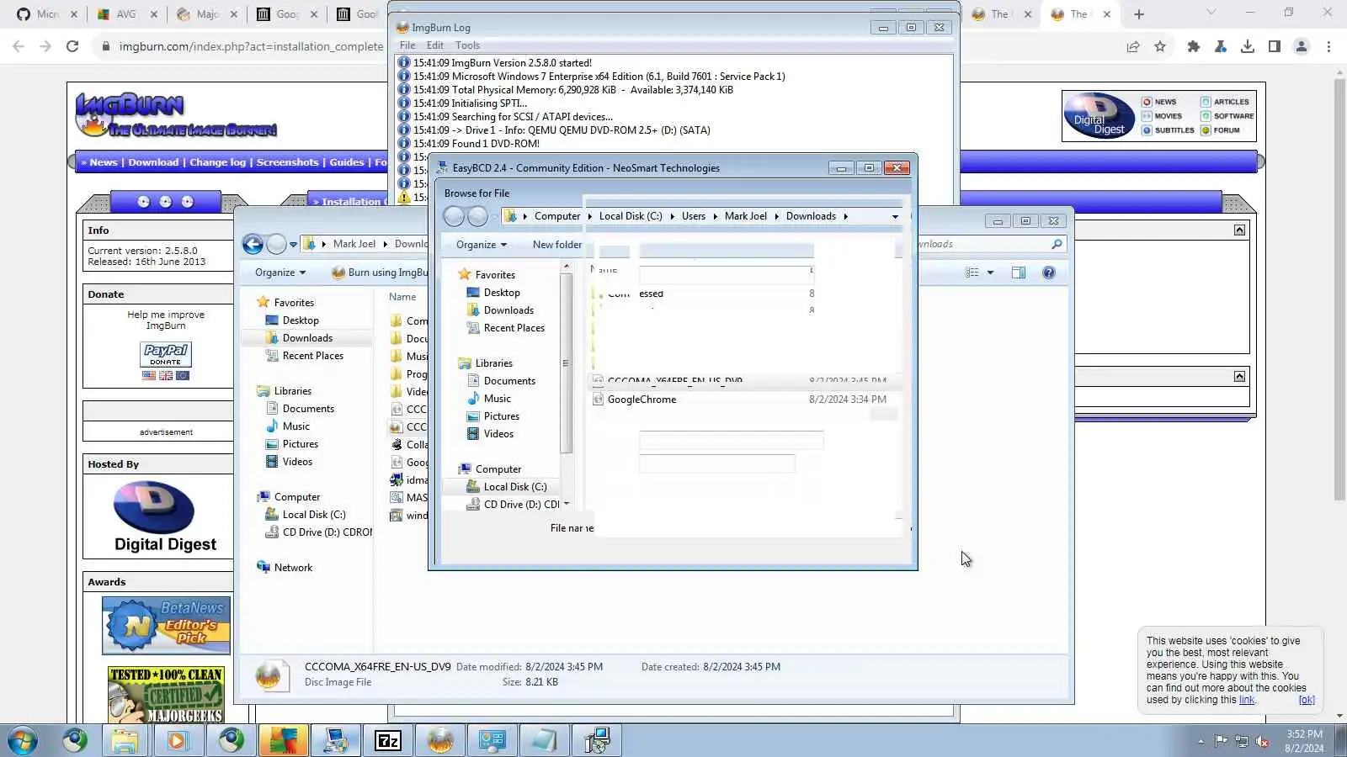1347x757 pixels.
Task: Select Documents library in the Browse dialog
Action: click(509, 381)
